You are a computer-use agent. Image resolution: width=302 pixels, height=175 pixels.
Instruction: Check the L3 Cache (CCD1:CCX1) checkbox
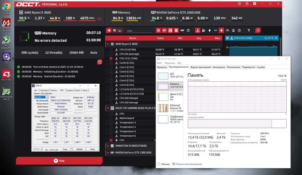tap(111, 89)
